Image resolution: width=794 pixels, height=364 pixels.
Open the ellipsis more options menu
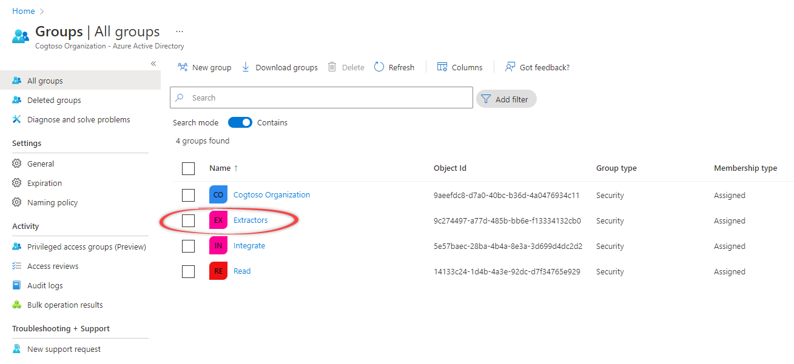point(179,31)
